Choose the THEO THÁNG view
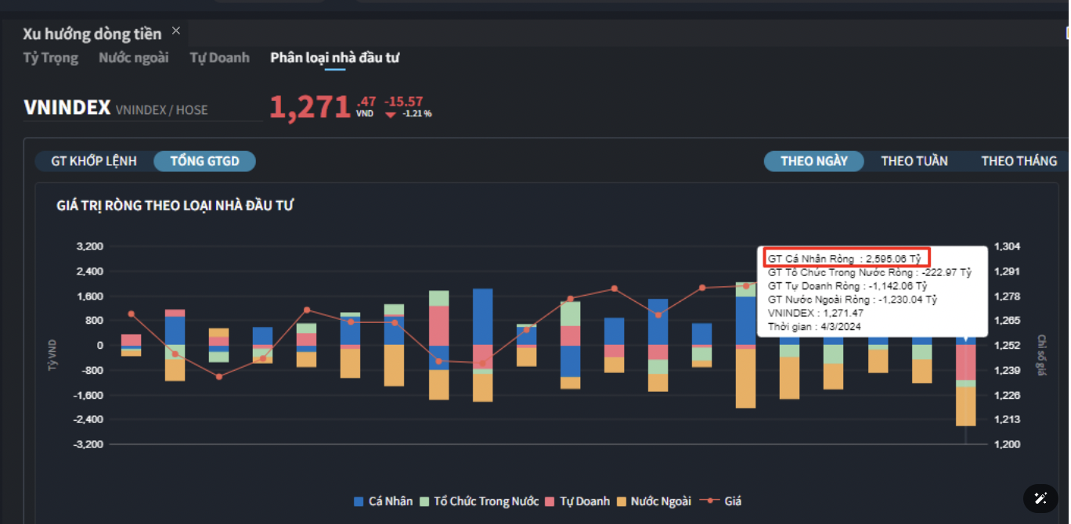1071x524 pixels. tap(1019, 161)
